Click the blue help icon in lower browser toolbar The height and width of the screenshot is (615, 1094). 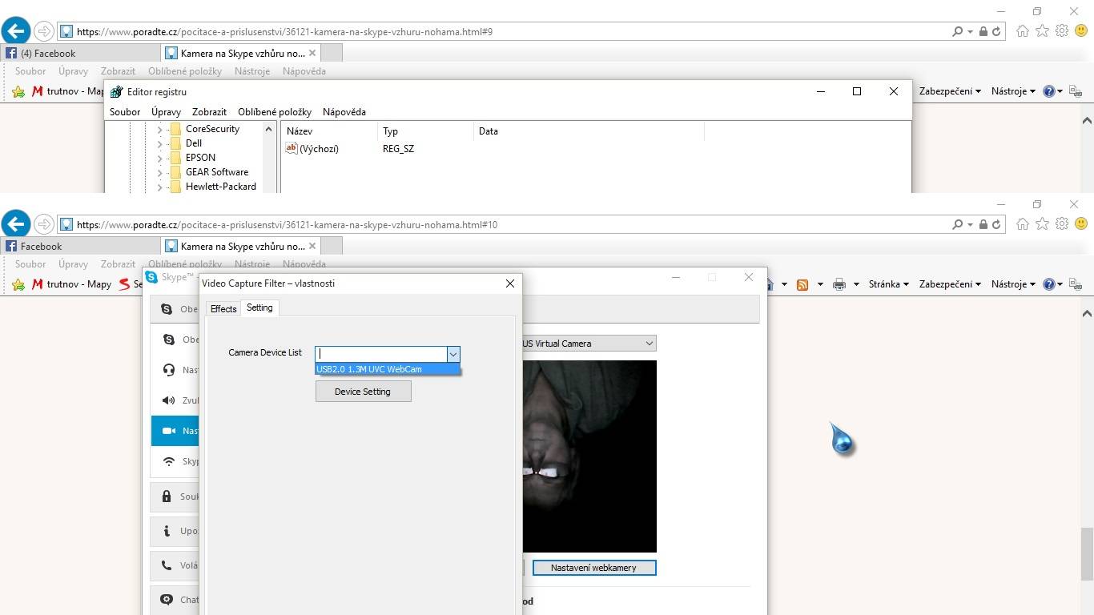[1048, 284]
